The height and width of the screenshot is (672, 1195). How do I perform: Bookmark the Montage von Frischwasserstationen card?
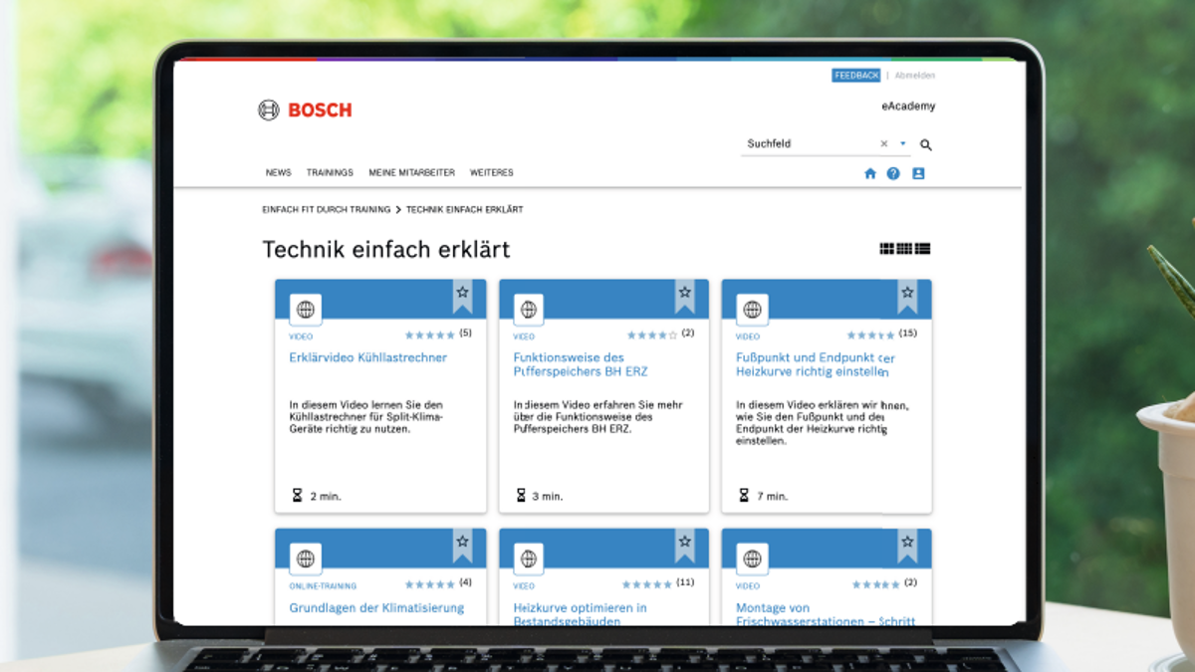pos(907,545)
